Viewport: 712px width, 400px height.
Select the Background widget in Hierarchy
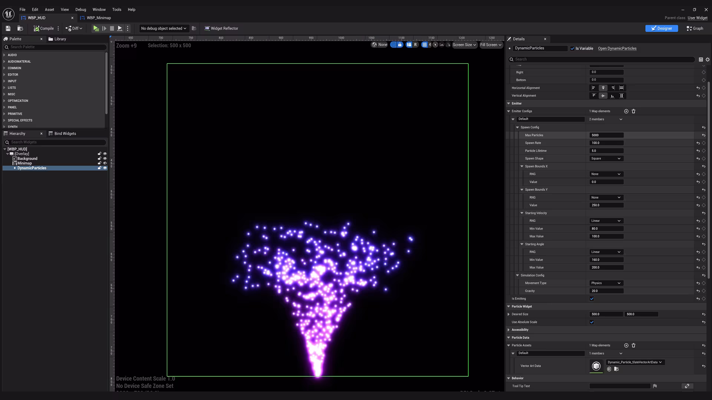27,159
